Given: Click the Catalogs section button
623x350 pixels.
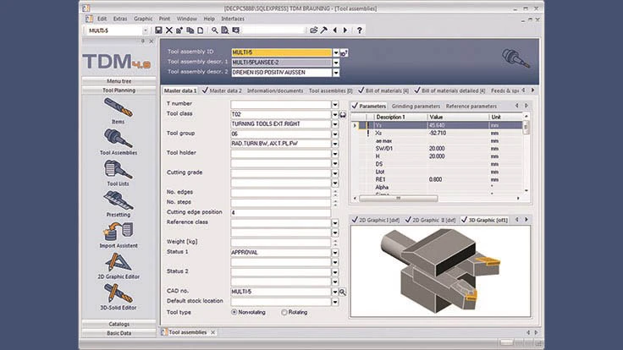Looking at the screenshot, I should point(118,323).
